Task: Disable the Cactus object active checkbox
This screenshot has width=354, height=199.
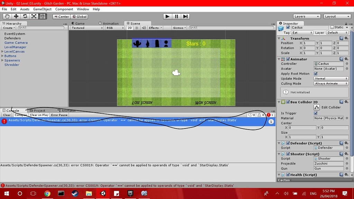Action: tap(288, 27)
